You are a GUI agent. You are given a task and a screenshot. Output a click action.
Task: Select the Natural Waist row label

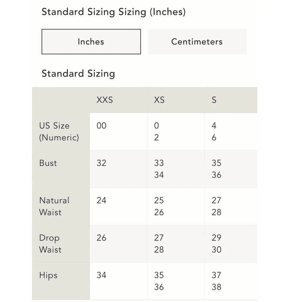click(x=54, y=206)
